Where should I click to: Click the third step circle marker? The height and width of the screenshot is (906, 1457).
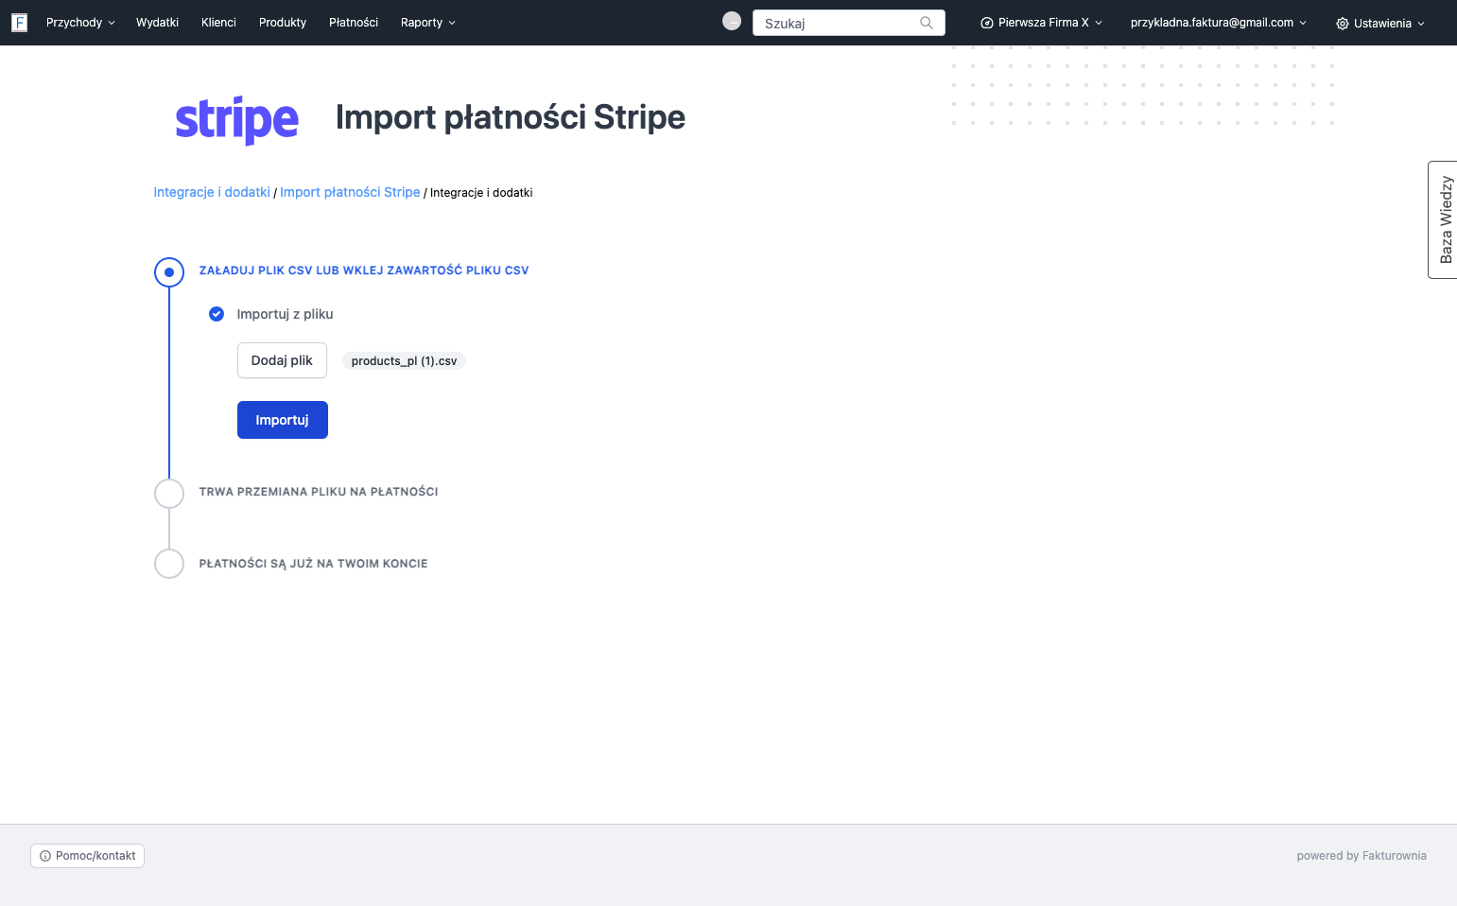click(x=169, y=564)
